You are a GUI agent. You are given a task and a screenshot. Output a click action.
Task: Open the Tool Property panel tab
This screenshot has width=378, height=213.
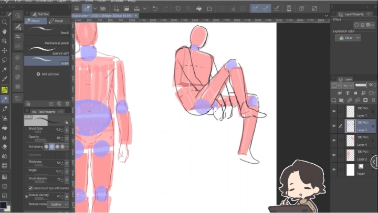(44, 112)
